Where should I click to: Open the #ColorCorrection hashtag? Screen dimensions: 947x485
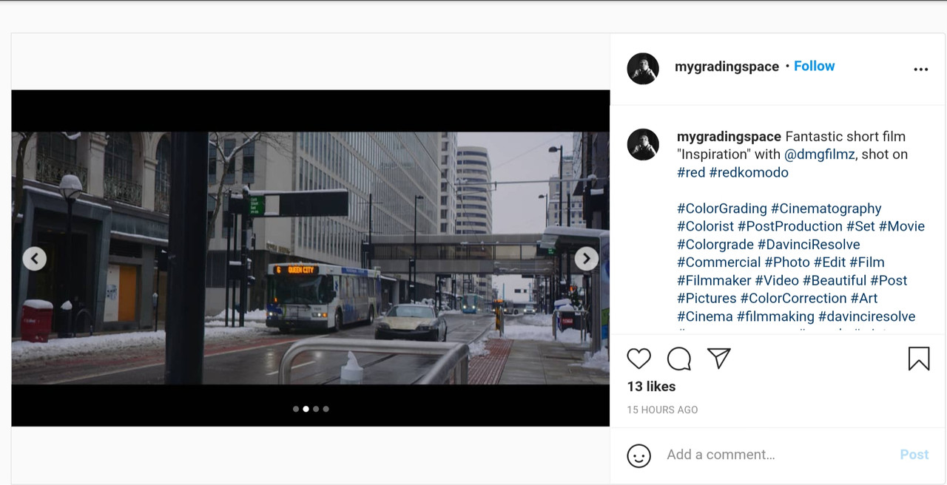[x=793, y=299]
